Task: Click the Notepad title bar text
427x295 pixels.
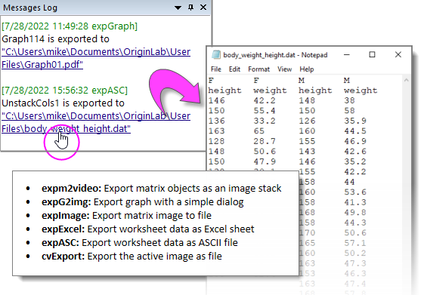Action: click(x=275, y=55)
